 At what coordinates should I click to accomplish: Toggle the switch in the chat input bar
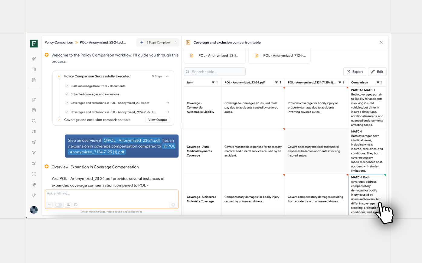pyautogui.click(x=59, y=205)
